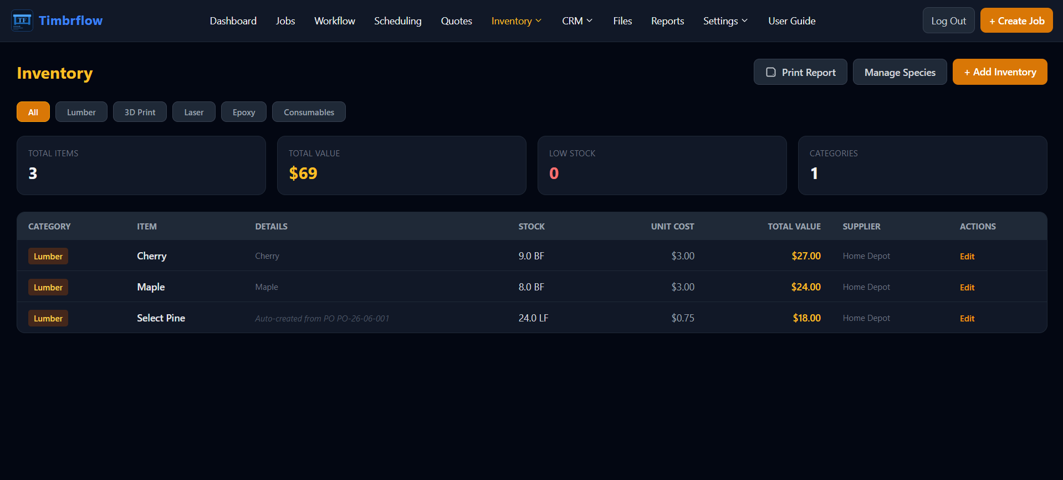Screen dimensions: 1063x480
Task: Click the Low Stock card
Action: 662,165
